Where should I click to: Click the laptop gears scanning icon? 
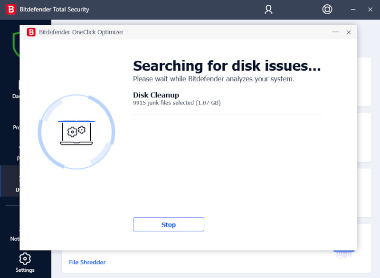(76, 133)
